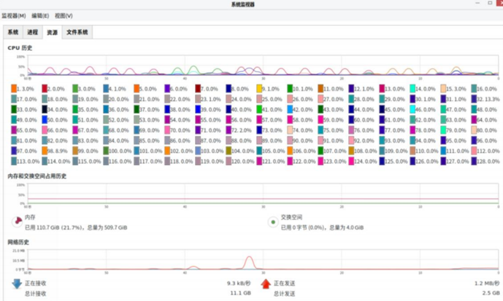Click the 98. 8.9% CPU usage label
Screen dimensions: 503x301
(x=58, y=151)
